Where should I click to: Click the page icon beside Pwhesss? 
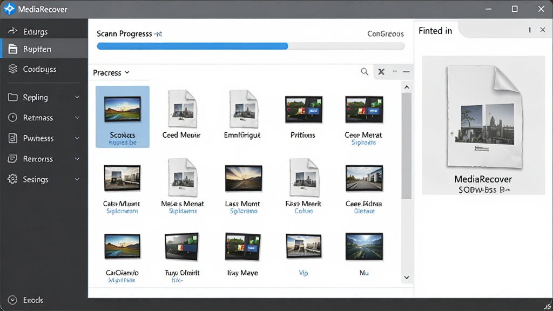13,138
